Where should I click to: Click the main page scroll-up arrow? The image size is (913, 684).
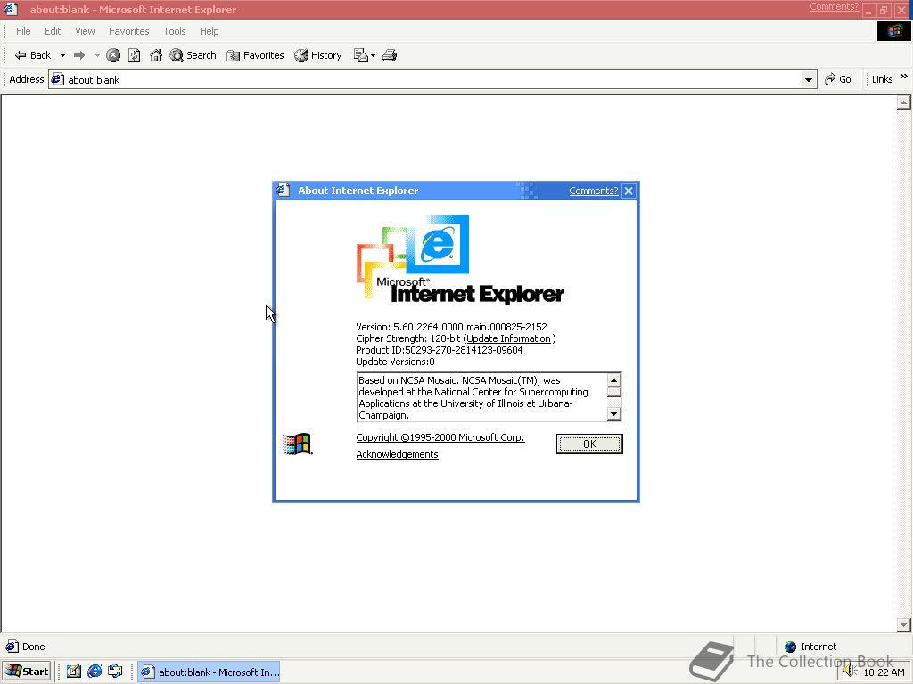point(903,103)
